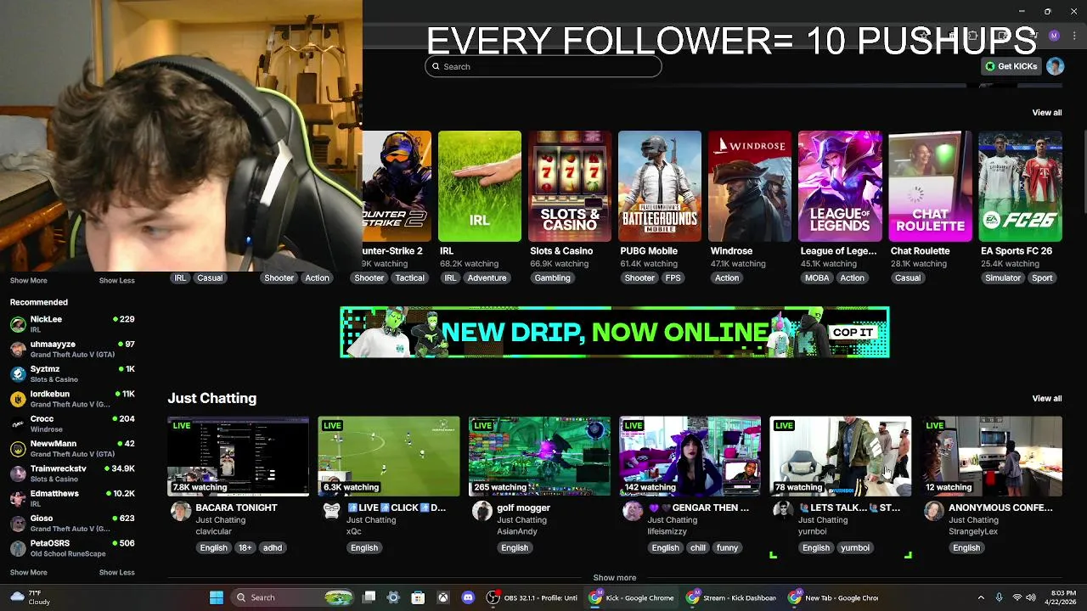This screenshot has width=1087, height=611.
Task: Select the MOBA tag under League of Legends
Action: click(816, 277)
